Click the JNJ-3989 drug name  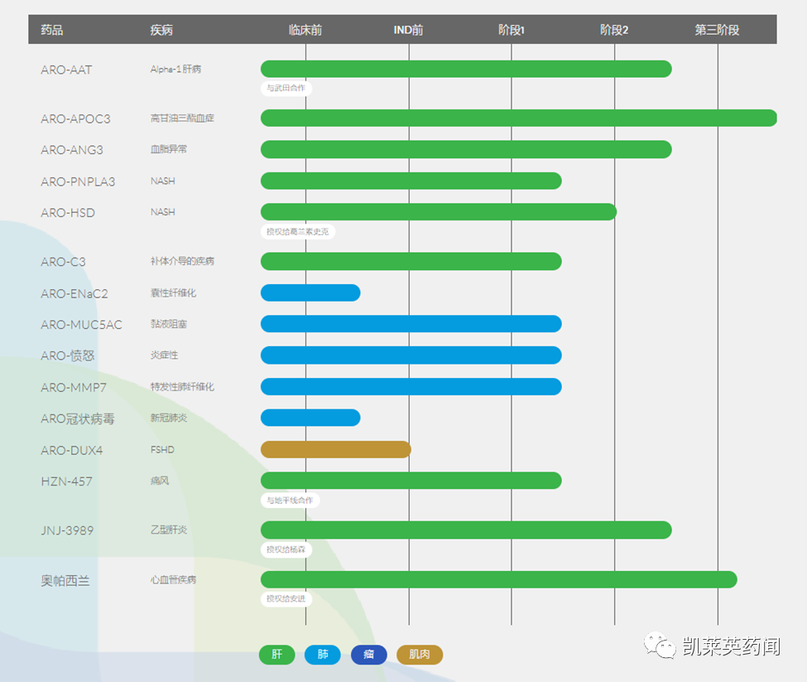(x=67, y=530)
